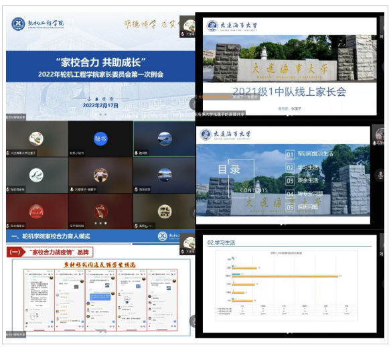391x347 pixels.
Task: Click the blue 秘书 avatar circle
Action: point(100,139)
